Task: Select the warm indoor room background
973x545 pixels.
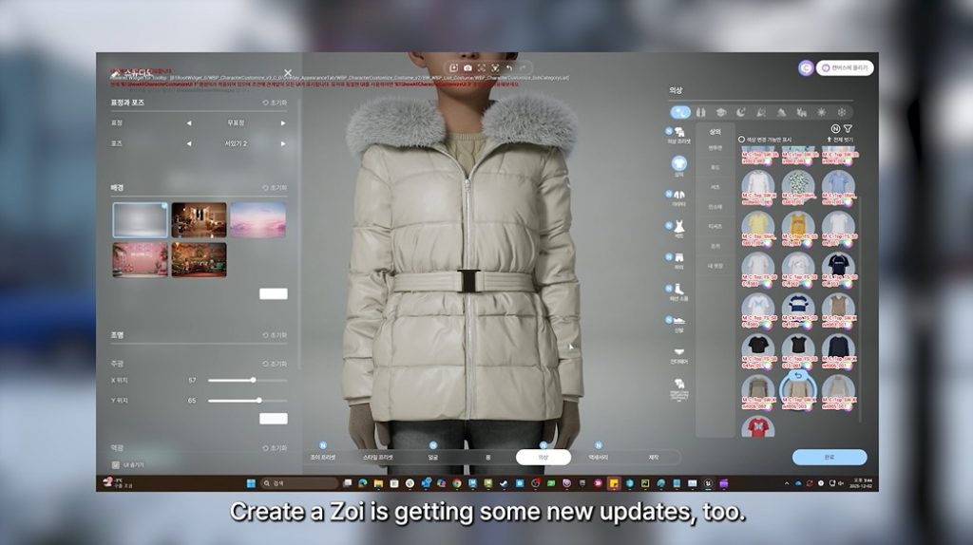Action: (199, 220)
